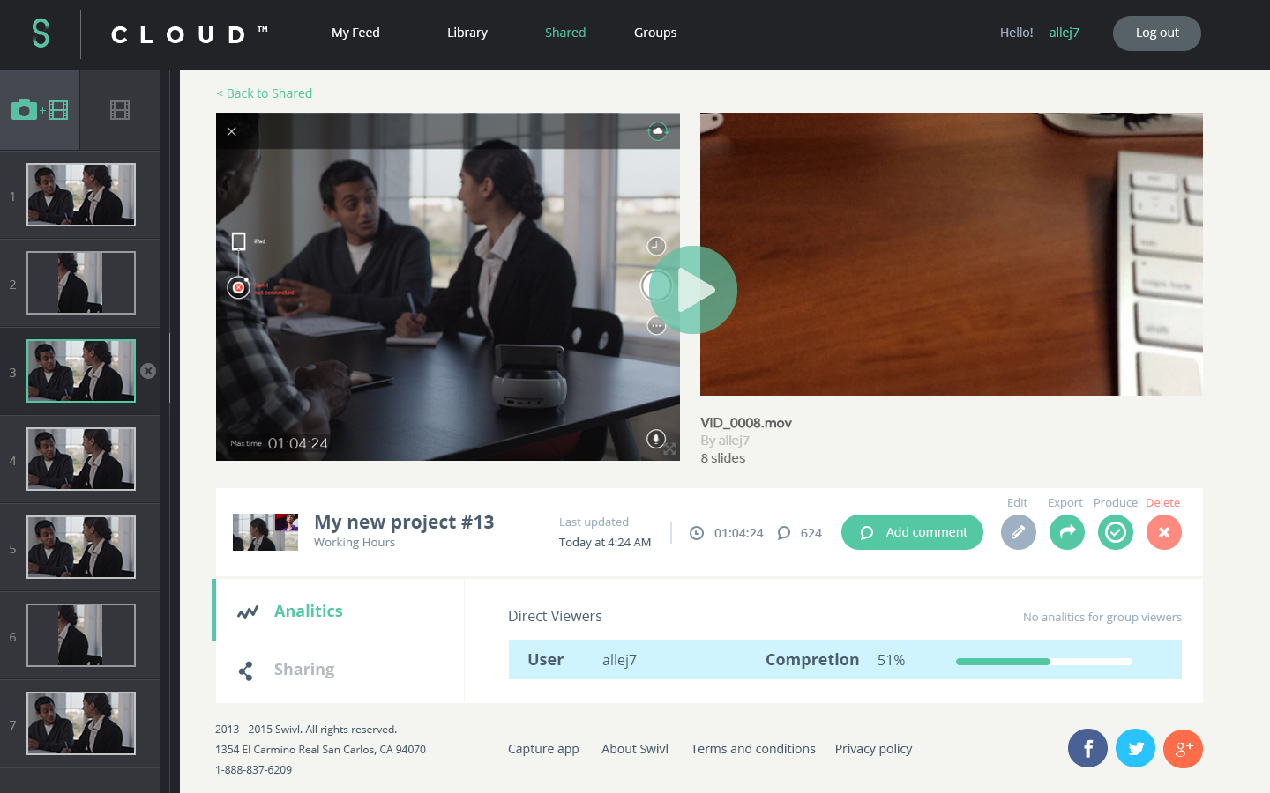1270x793 pixels.
Task: Click the allej7 user in viewers row
Action: [x=619, y=660]
